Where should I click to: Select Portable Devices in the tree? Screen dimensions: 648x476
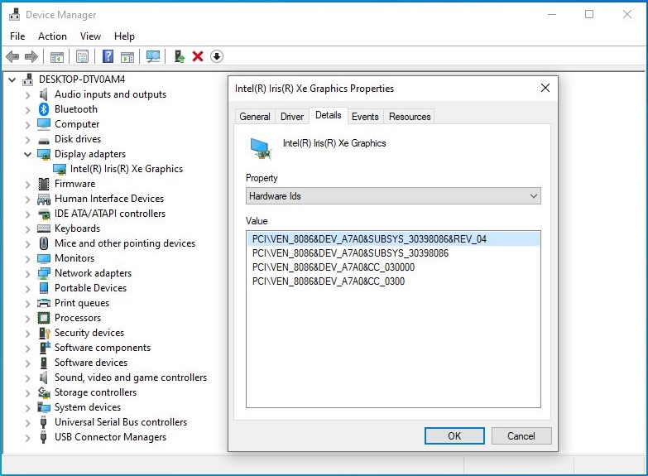click(90, 288)
